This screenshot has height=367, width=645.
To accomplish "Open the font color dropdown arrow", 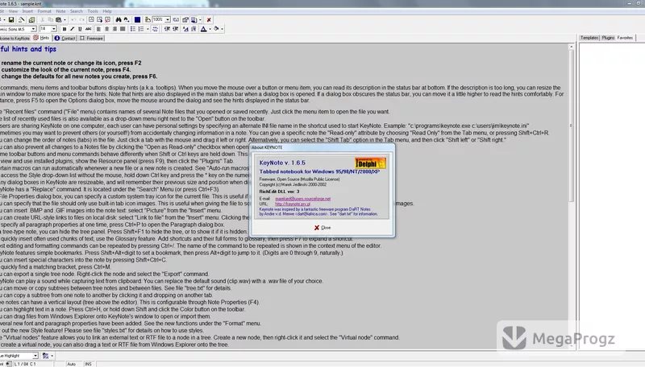I will pos(210,29).
